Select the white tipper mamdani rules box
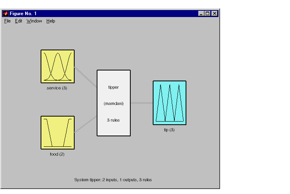 coord(113,103)
